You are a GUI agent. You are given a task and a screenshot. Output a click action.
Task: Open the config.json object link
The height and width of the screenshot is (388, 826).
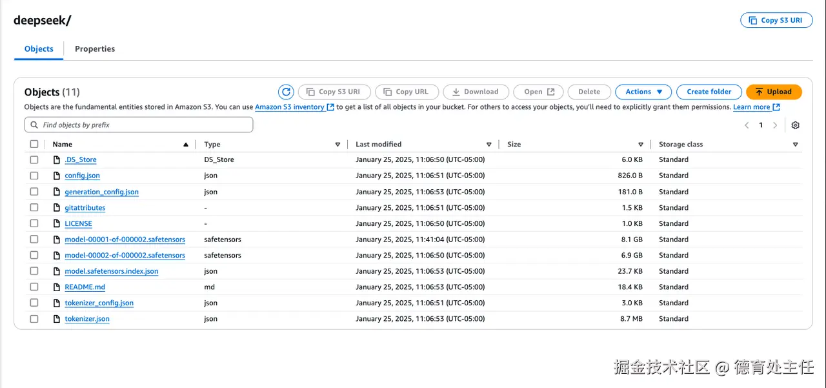pos(82,176)
